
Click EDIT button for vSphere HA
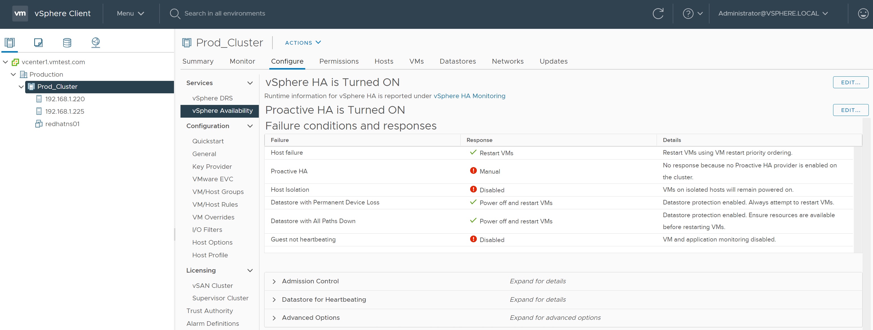tap(850, 82)
